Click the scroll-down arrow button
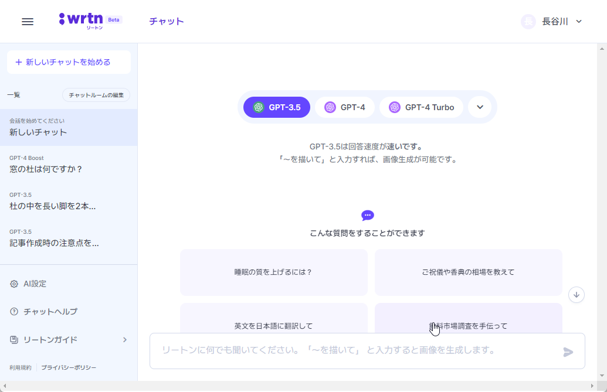Viewport: 607px width, 392px height. (x=577, y=295)
